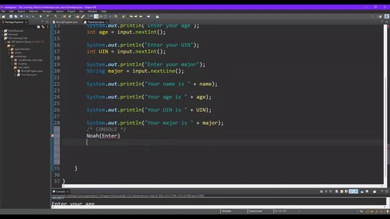
Task: Toggle the highlighted Mark Occurrences toolbar button
Action: (96, 16)
